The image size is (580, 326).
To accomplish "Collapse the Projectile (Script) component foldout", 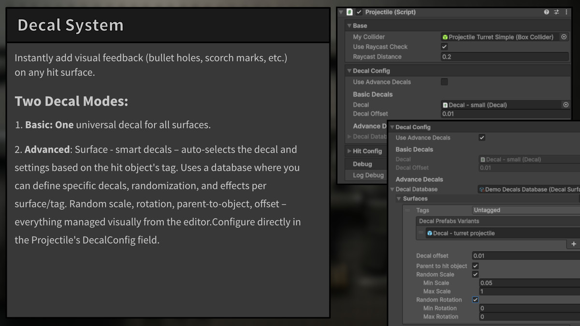I will 341,12.
